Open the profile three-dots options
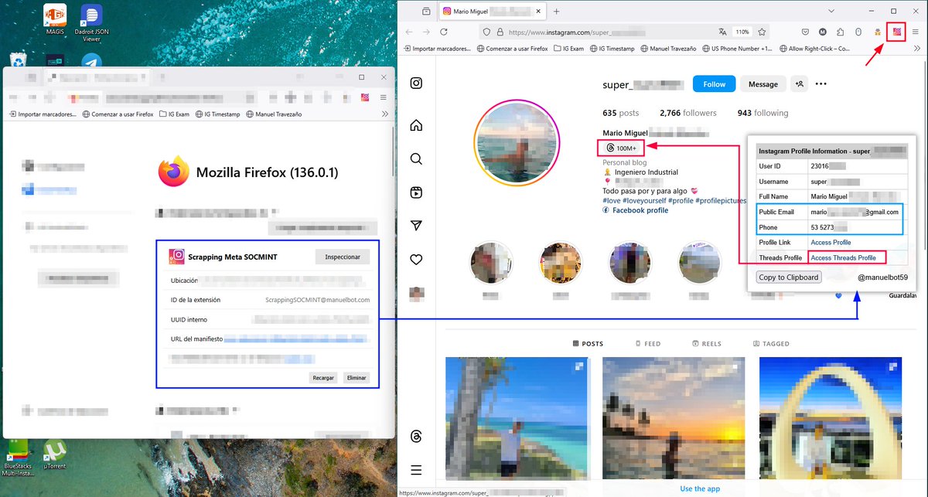 click(821, 84)
